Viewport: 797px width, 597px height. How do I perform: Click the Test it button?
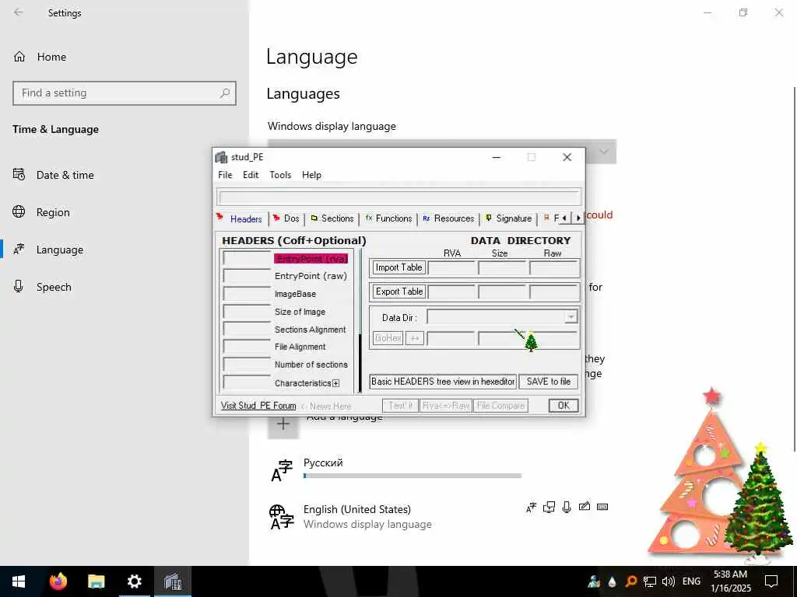coord(400,406)
